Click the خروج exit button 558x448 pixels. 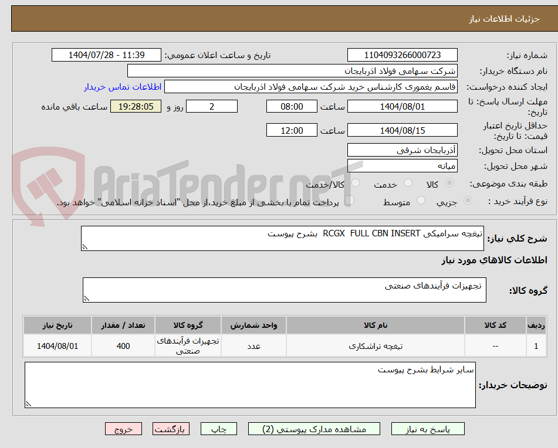(123, 429)
